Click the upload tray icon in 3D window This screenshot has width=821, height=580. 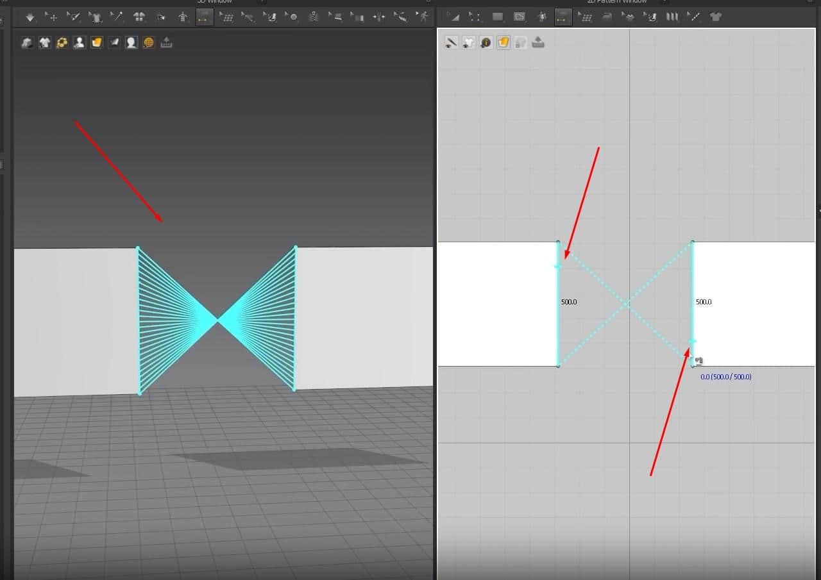pos(166,43)
